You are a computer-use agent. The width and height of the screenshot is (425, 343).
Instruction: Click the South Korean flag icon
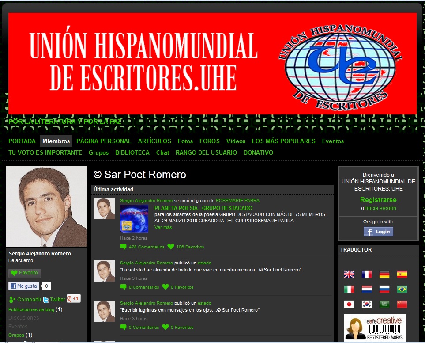(367, 304)
